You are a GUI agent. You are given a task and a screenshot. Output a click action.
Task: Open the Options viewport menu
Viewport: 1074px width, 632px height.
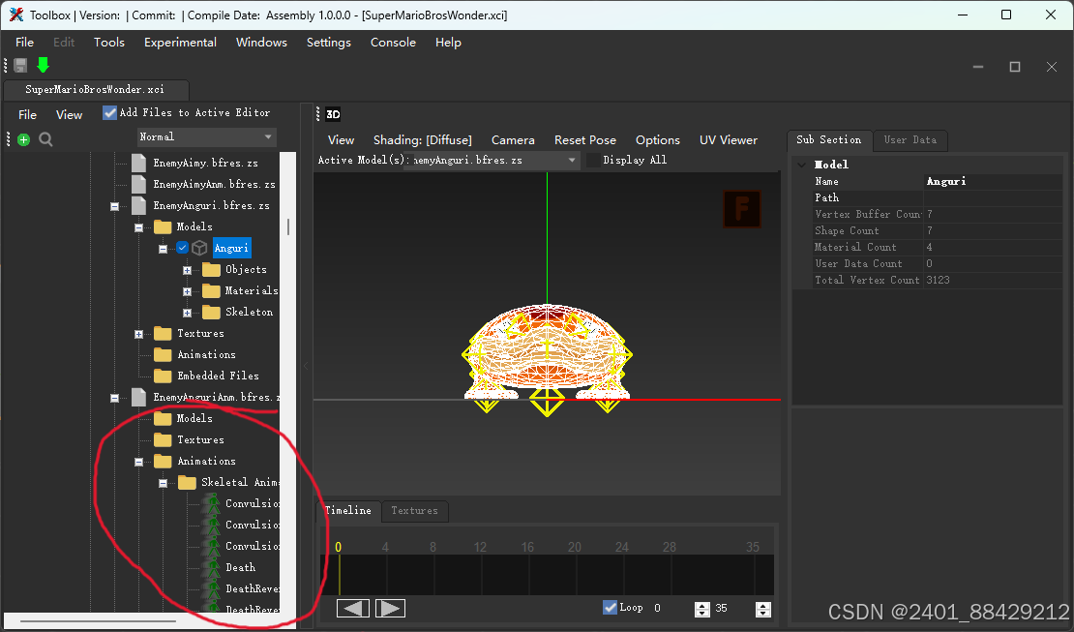point(658,139)
